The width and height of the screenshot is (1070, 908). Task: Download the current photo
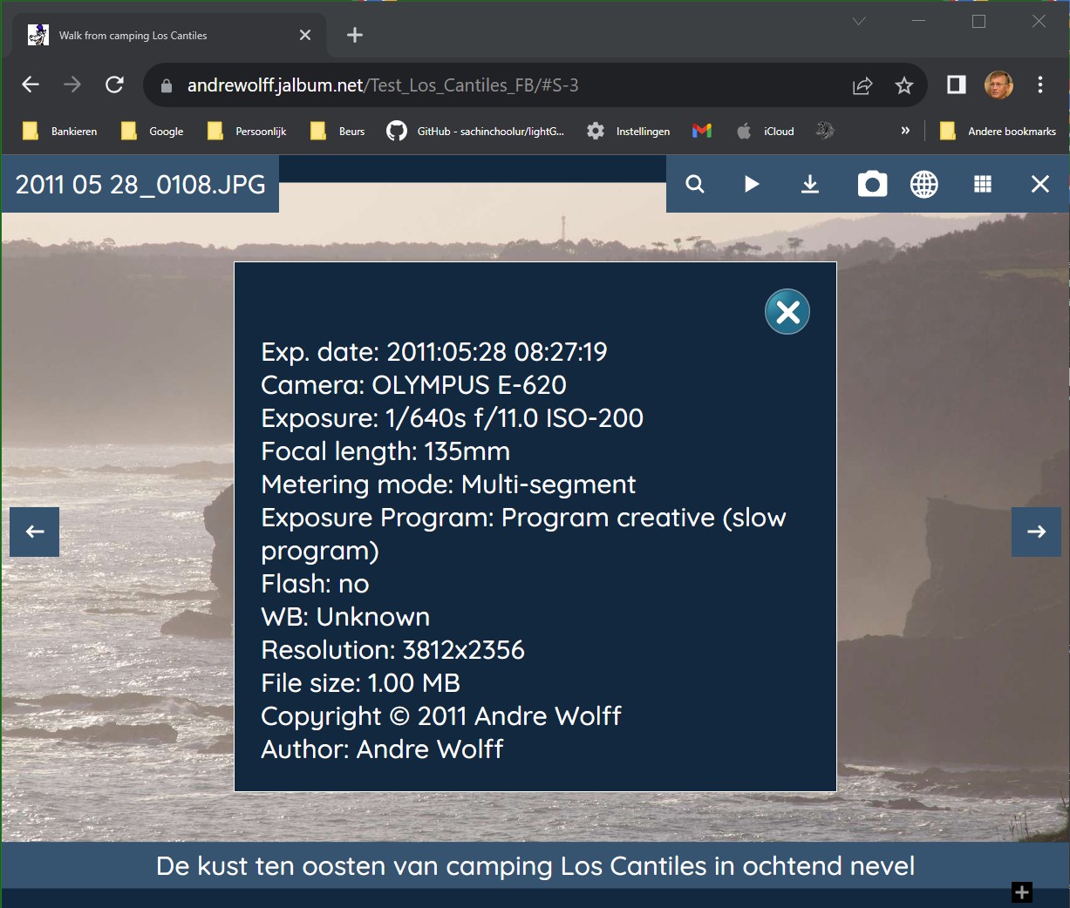[x=810, y=184]
